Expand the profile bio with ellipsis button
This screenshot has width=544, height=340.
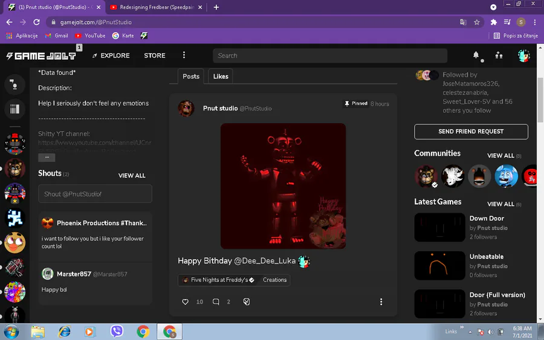point(47,158)
